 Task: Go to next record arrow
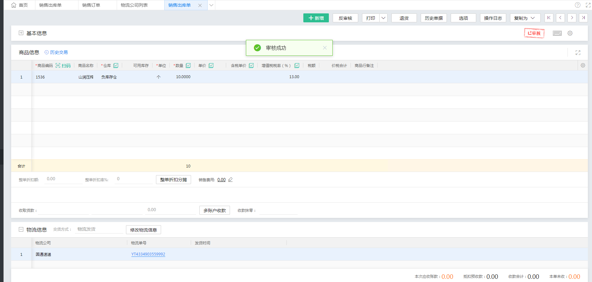coord(572,18)
